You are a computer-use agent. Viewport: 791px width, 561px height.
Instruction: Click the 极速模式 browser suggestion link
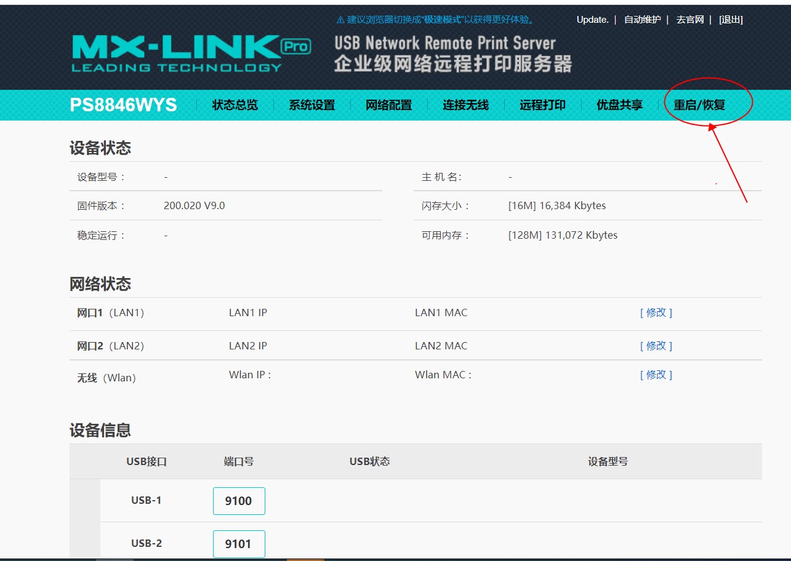(x=436, y=19)
